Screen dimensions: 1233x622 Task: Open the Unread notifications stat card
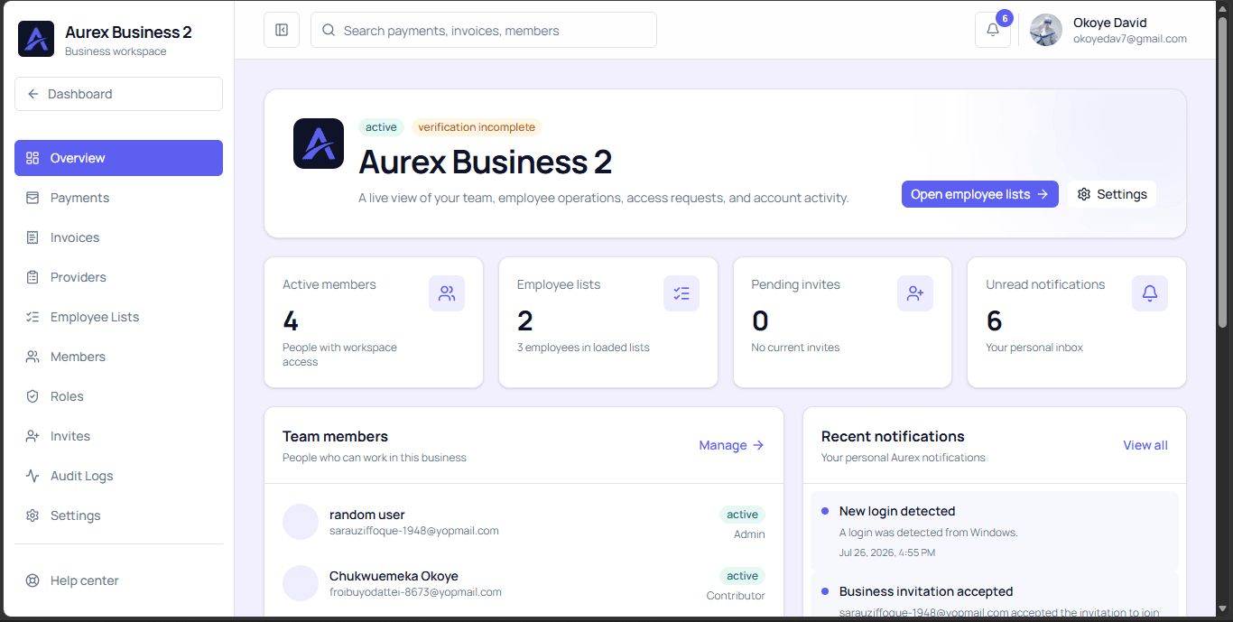pos(1077,322)
